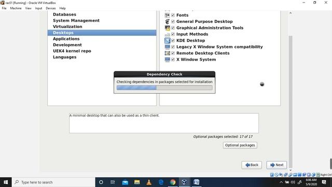Open the Help menu
The image size is (332, 187).
pos(62,8)
